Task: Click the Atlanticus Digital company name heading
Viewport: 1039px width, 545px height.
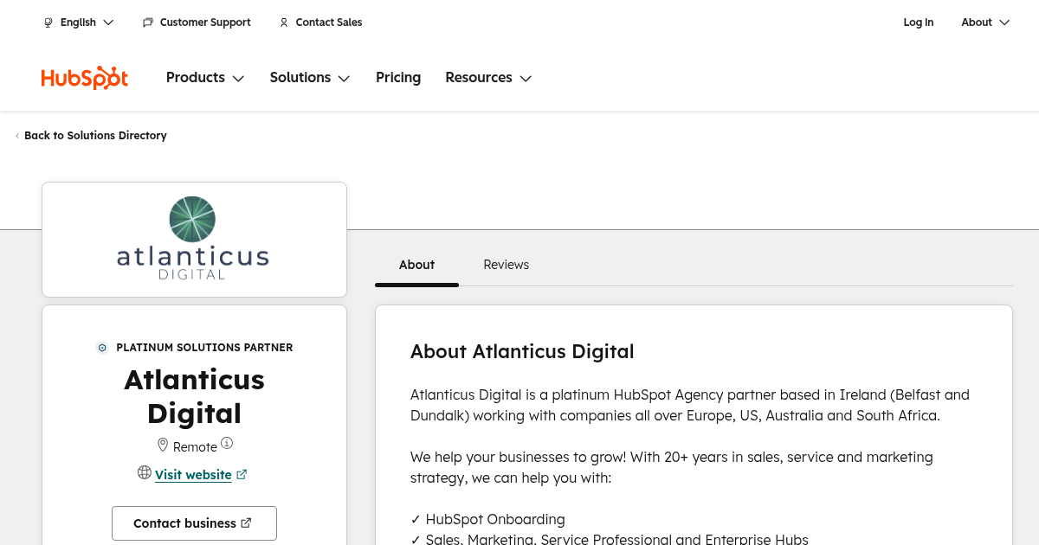Action: coord(194,396)
